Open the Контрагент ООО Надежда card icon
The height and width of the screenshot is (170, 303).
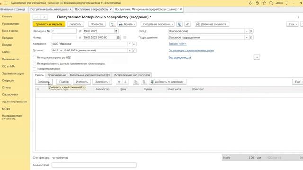coord(134,44)
